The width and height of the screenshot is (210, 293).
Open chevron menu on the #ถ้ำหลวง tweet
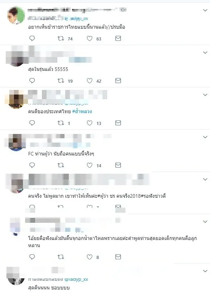(205, 95)
